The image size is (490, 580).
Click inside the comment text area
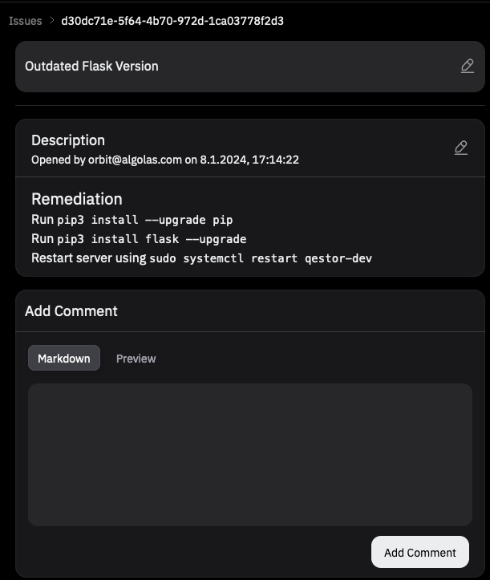(x=250, y=454)
